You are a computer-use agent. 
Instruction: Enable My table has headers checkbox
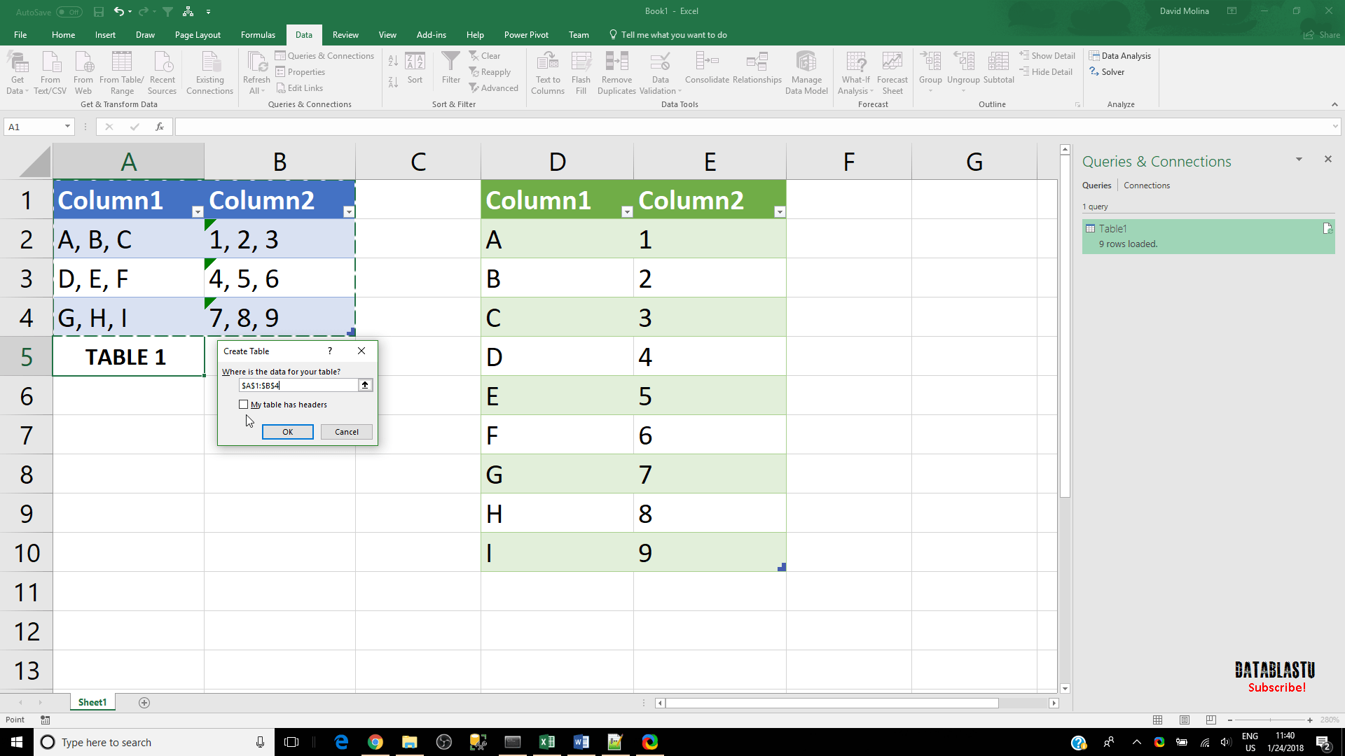[244, 405]
